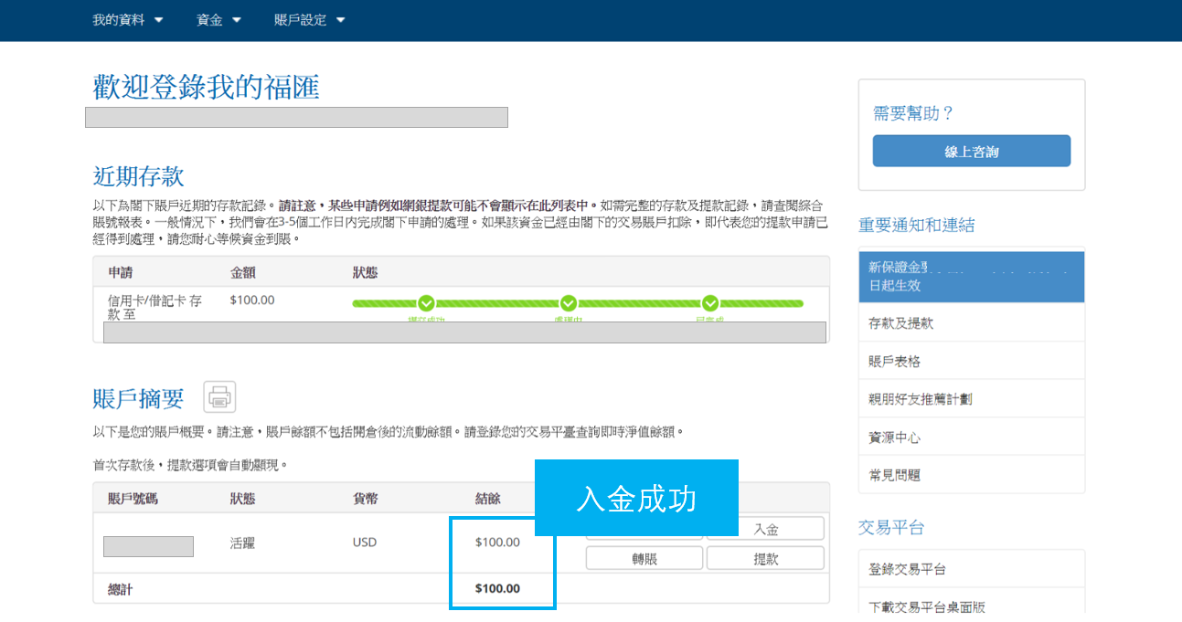Image resolution: width=1182 pixels, height=622 pixels.
Task: Click the 歡迎登錄我的福匯 heading
Action: point(207,88)
